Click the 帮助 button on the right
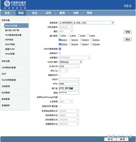 point(128,32)
